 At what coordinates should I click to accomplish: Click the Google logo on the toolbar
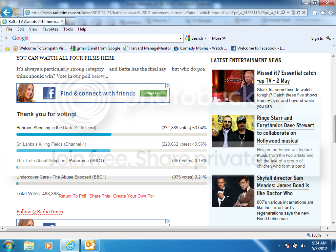pos(20,38)
